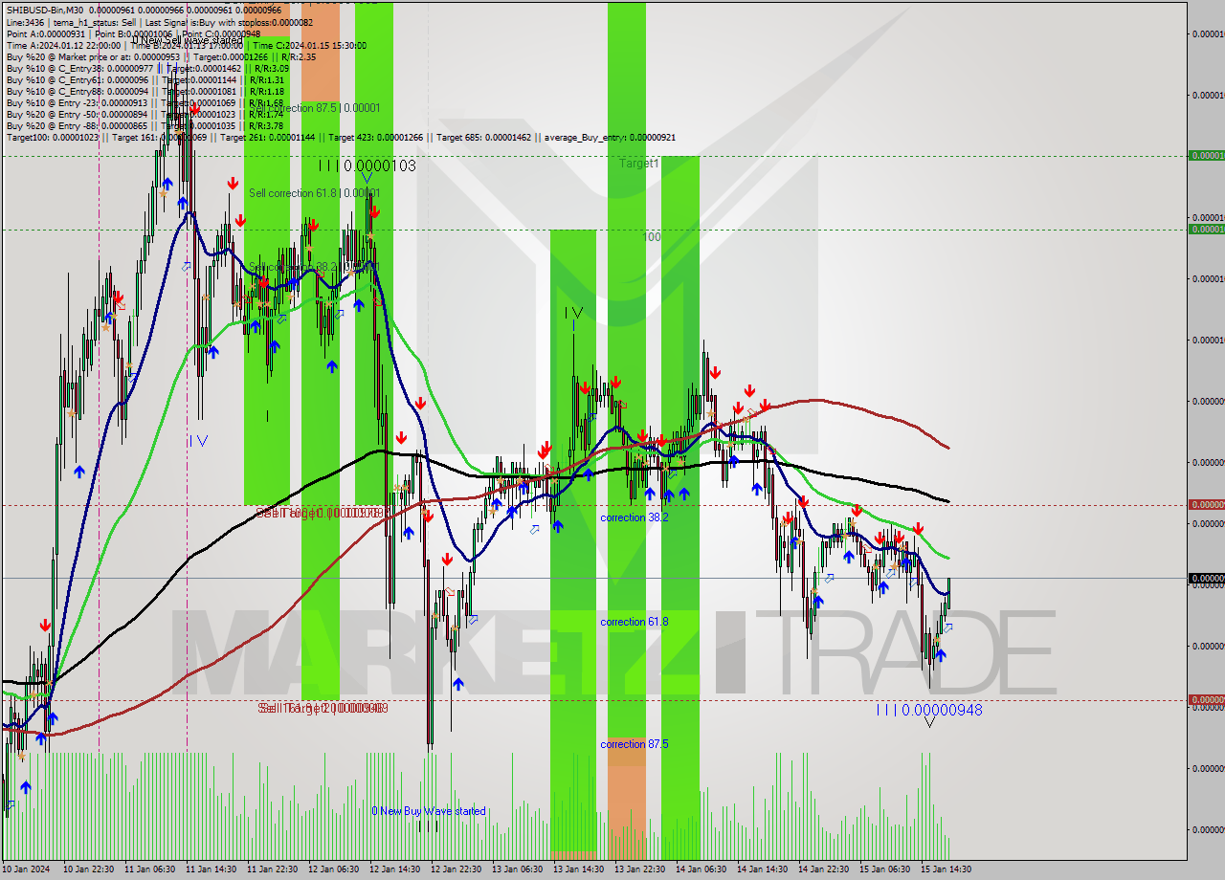Select the '15 Jan 06:30' time label
Viewport: 1225px width, 880px height.
[884, 869]
